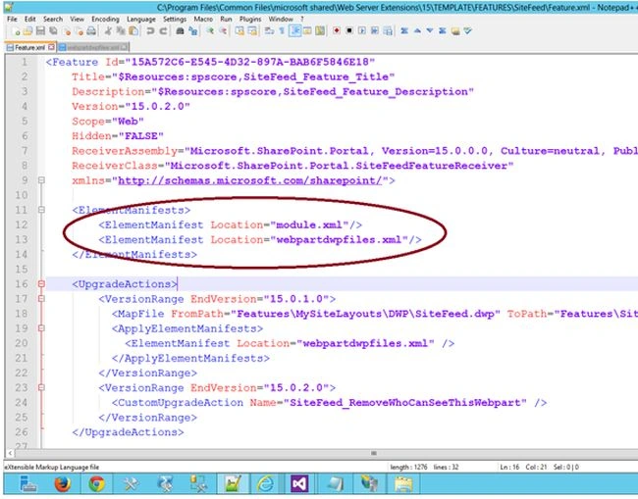The width and height of the screenshot is (638, 499).
Task: Save the file using the Save icon
Action: (40, 31)
